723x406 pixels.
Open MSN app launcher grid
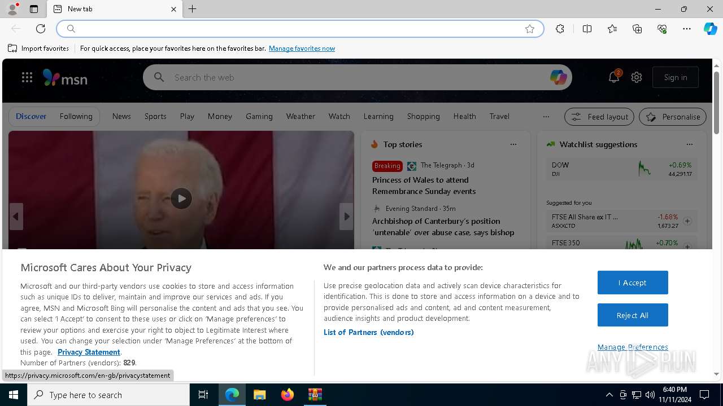27,77
